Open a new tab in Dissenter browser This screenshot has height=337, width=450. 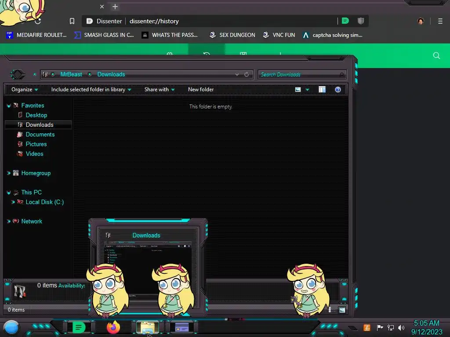pos(115,7)
